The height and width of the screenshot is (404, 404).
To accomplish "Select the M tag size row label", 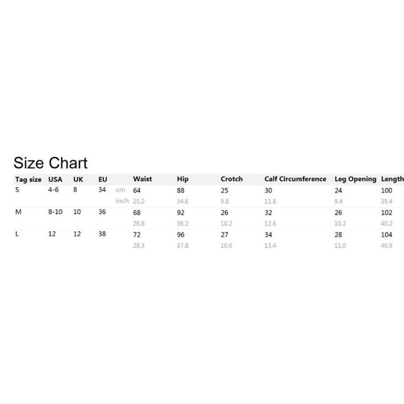I will 18,212.
